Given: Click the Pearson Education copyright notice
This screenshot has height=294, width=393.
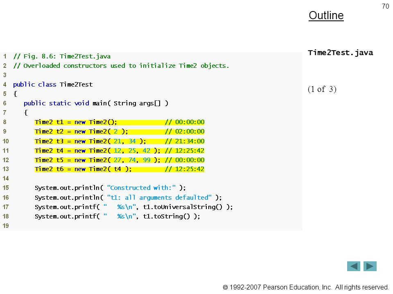Looking at the screenshot, I should 306,287.
